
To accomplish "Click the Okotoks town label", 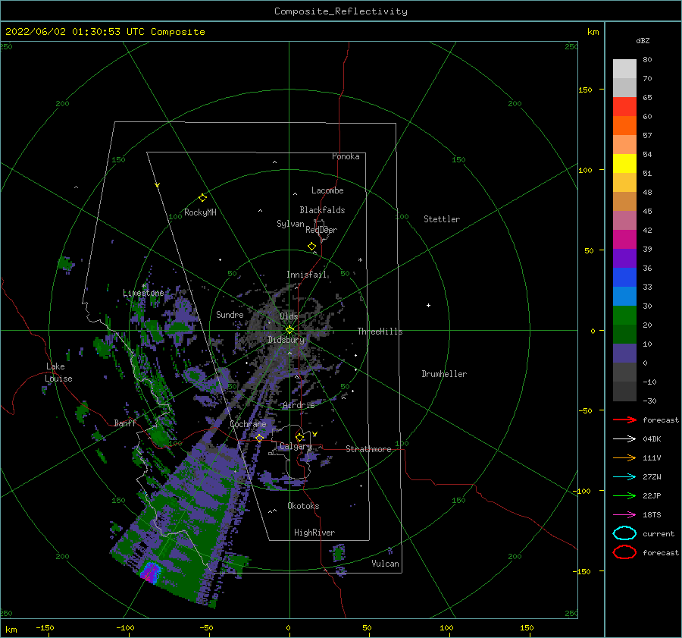I will pyautogui.click(x=303, y=506).
